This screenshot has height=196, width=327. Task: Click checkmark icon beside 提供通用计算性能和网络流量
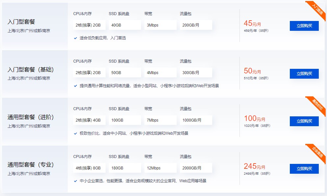click(75, 86)
